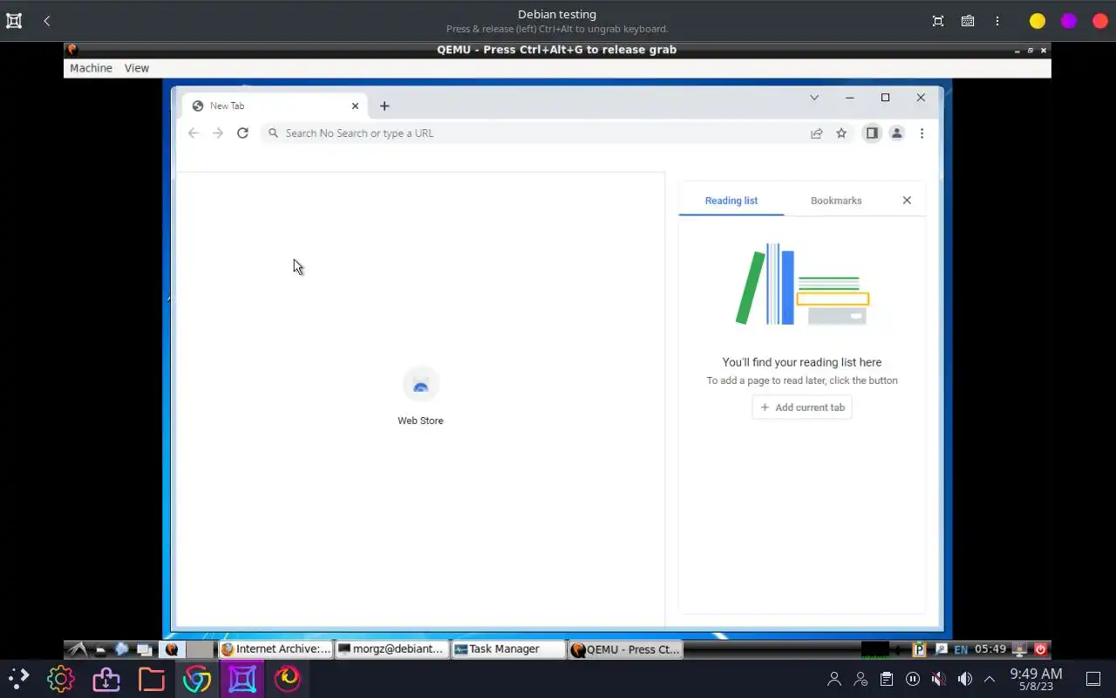
Task: Click Add current tab button
Action: point(802,407)
